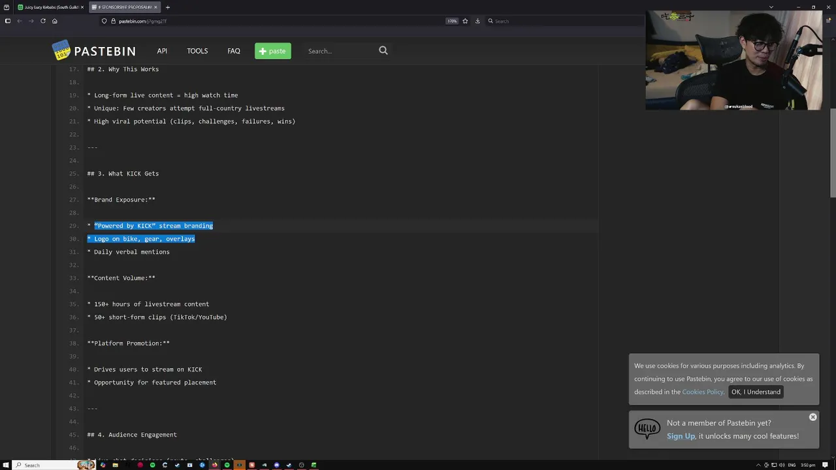Click the '## 4. Audience Engagement' heading
Screen dimensions: 836x470
pos(132,435)
